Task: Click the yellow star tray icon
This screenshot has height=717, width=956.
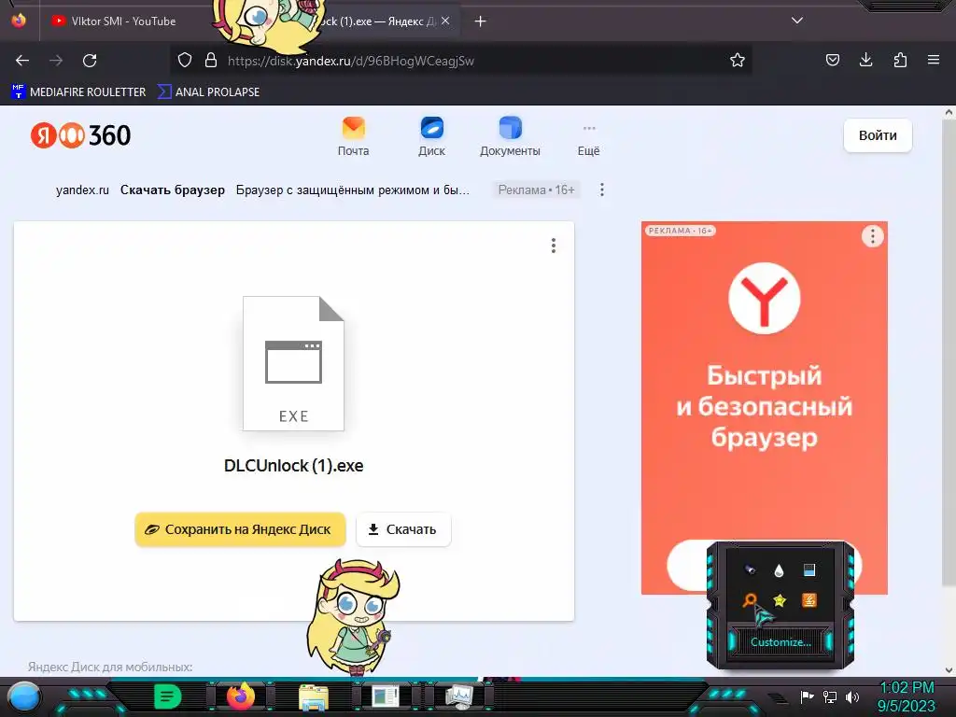Action: tap(780, 600)
